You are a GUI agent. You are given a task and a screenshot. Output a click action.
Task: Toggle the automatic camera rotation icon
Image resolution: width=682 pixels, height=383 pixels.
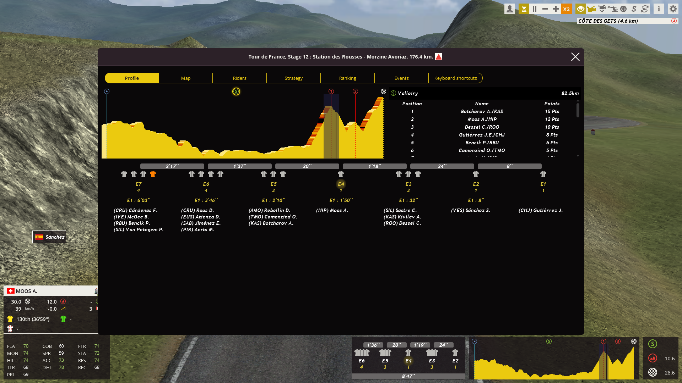[x=645, y=9]
